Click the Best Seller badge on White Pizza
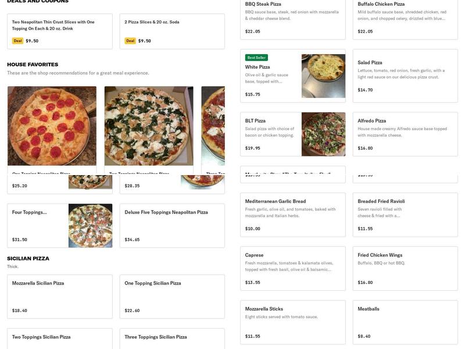Screen dimensions: 465x349 click(256, 58)
